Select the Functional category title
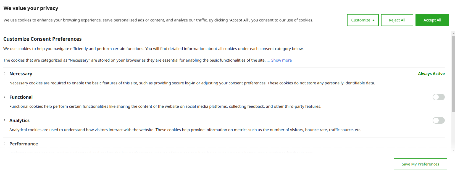Viewport: 455px width, 174px height. pos(21,97)
